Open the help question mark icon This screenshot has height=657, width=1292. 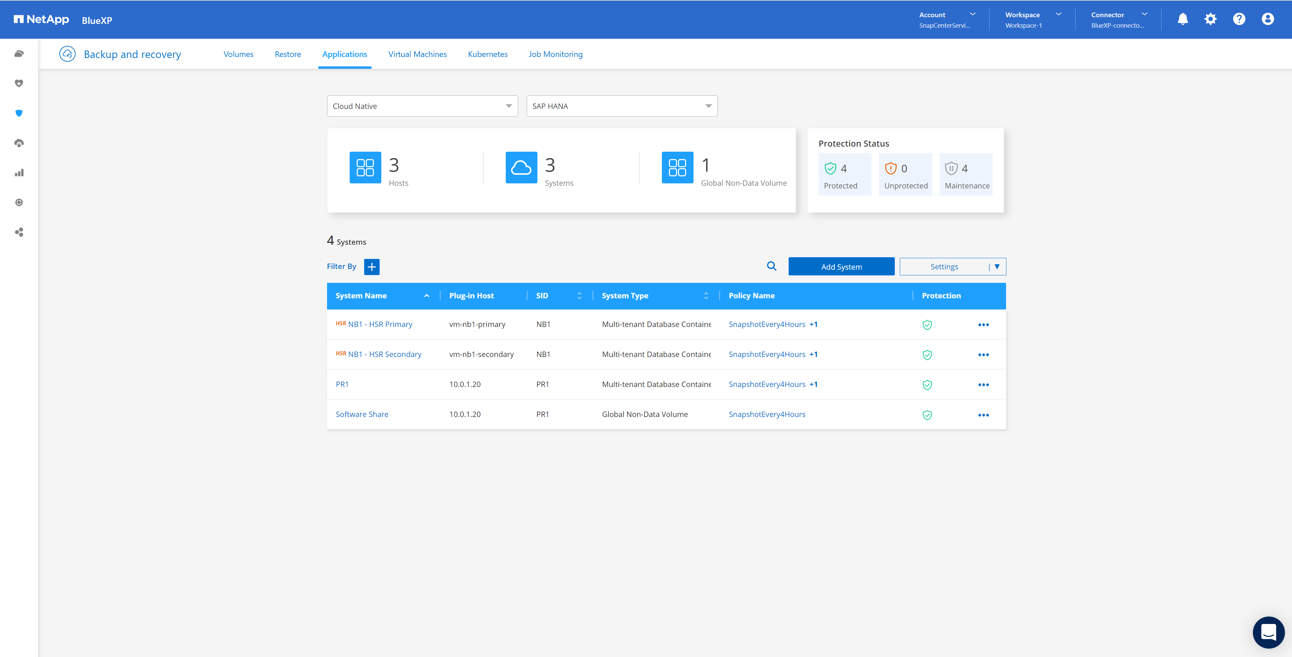1239,19
